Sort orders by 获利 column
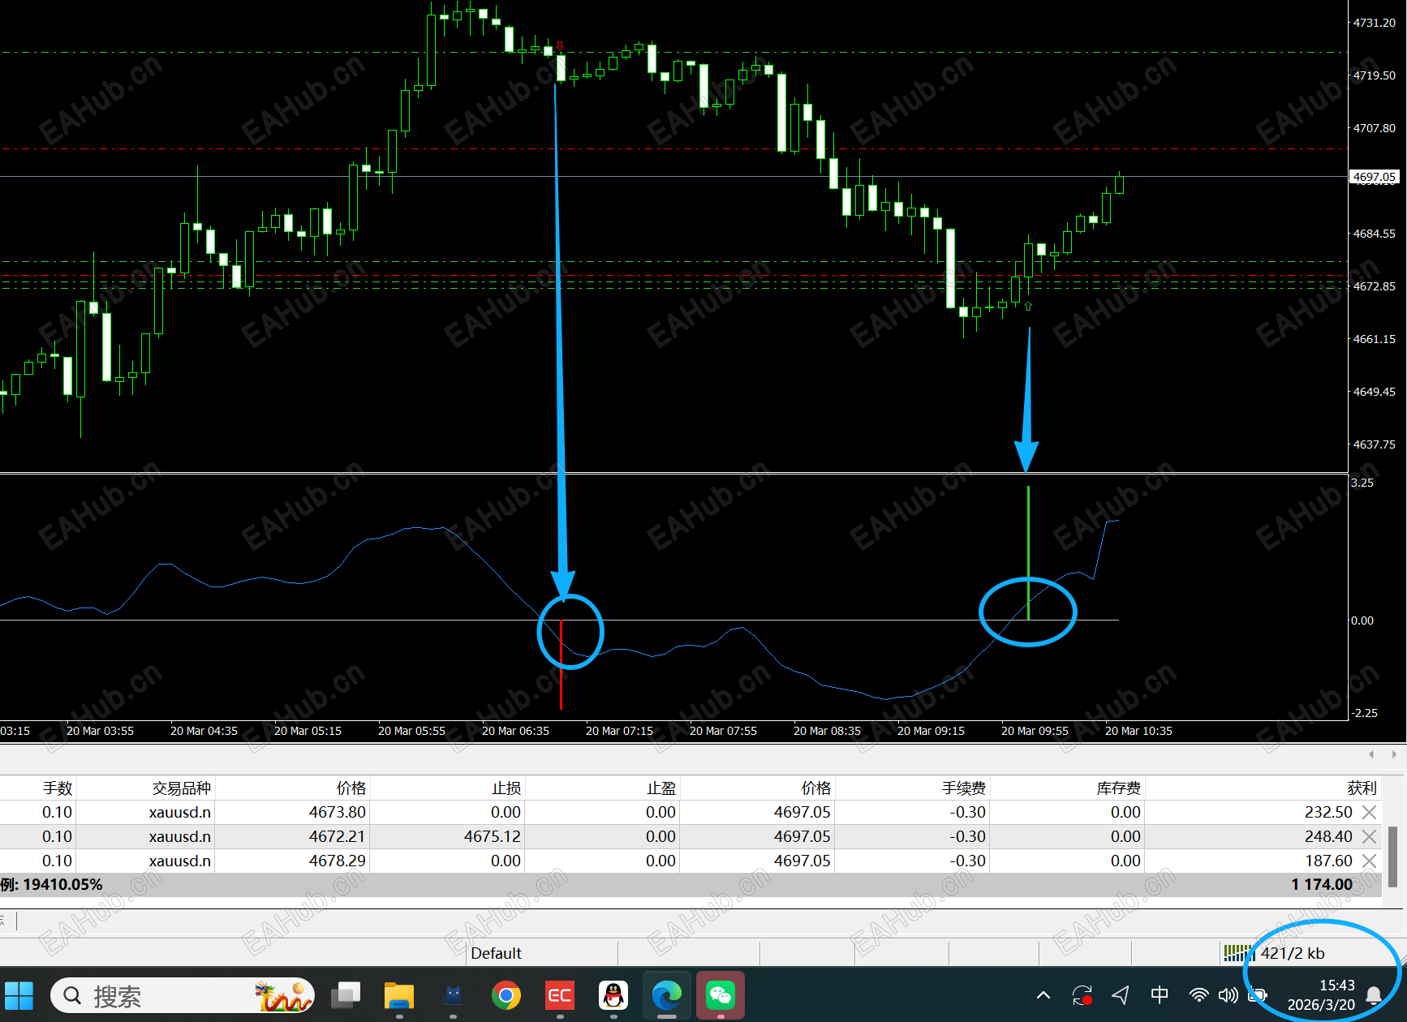This screenshot has height=1022, width=1407. (x=1362, y=788)
